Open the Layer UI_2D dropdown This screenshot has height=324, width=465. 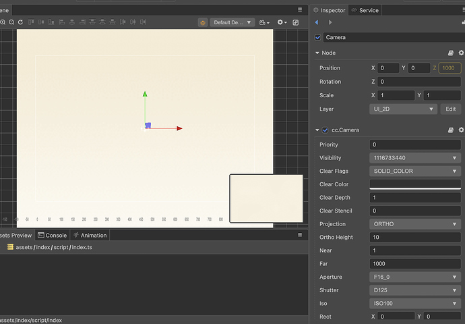(404, 109)
